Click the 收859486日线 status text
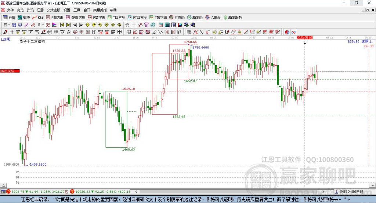This screenshot has height=203, width=376. click(x=351, y=192)
